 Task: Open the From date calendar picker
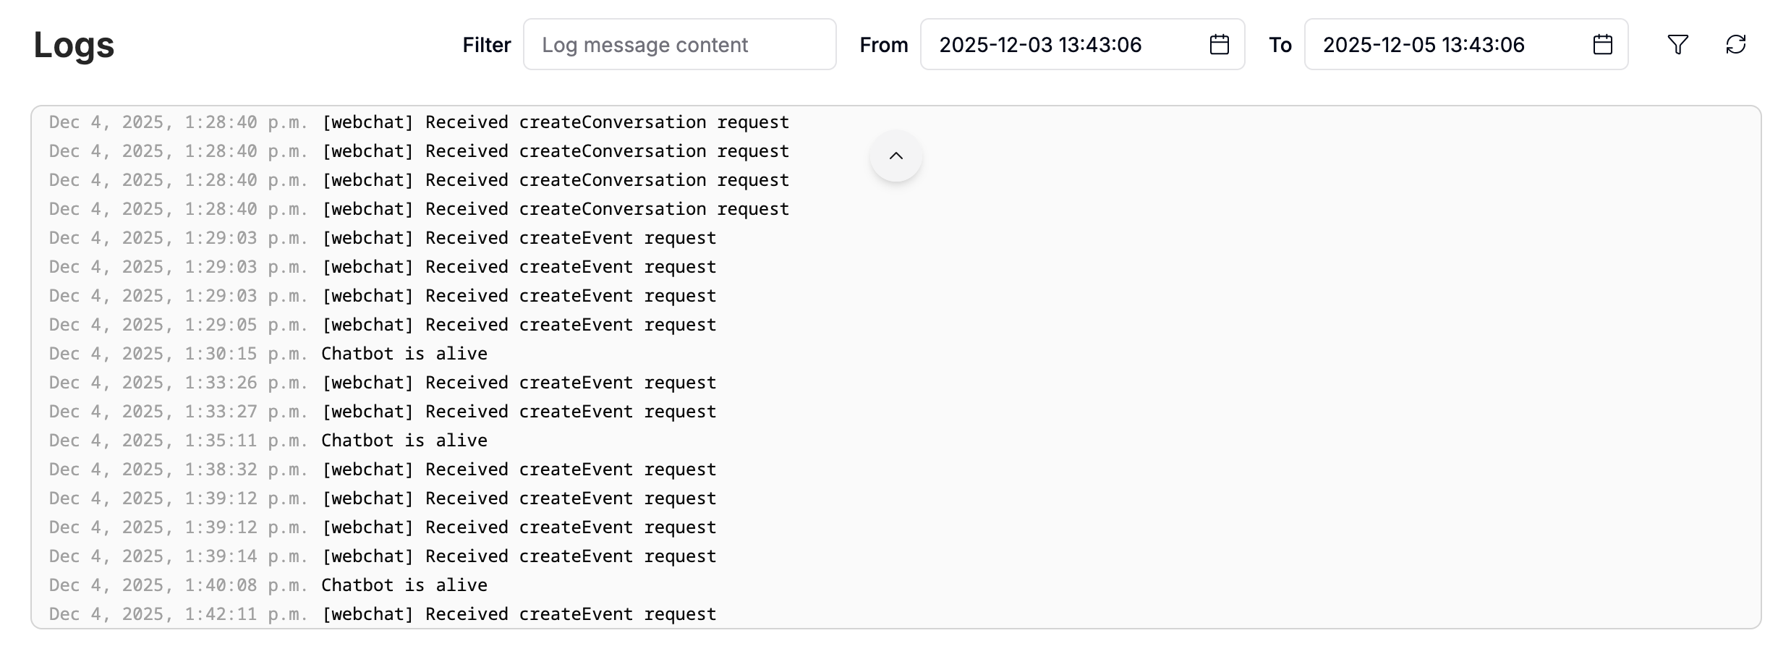[1219, 45]
